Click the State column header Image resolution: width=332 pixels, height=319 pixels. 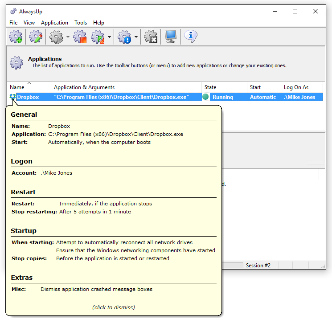tap(224, 87)
